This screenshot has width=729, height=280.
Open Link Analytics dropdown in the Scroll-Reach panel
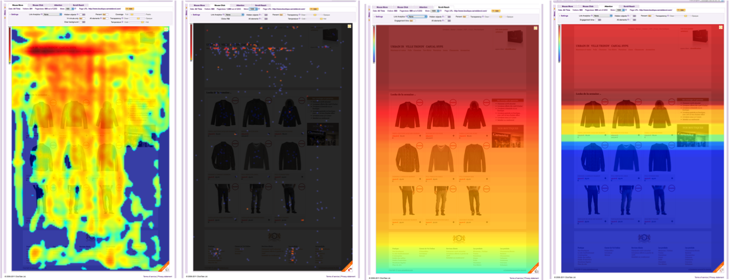417,17
